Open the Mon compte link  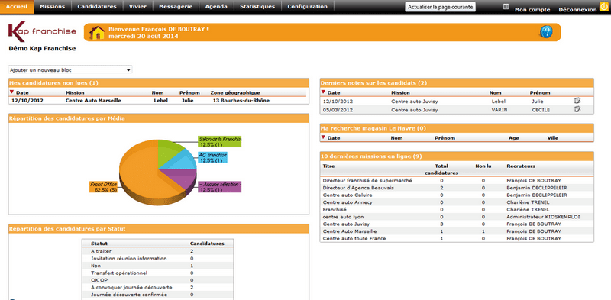[x=532, y=10]
